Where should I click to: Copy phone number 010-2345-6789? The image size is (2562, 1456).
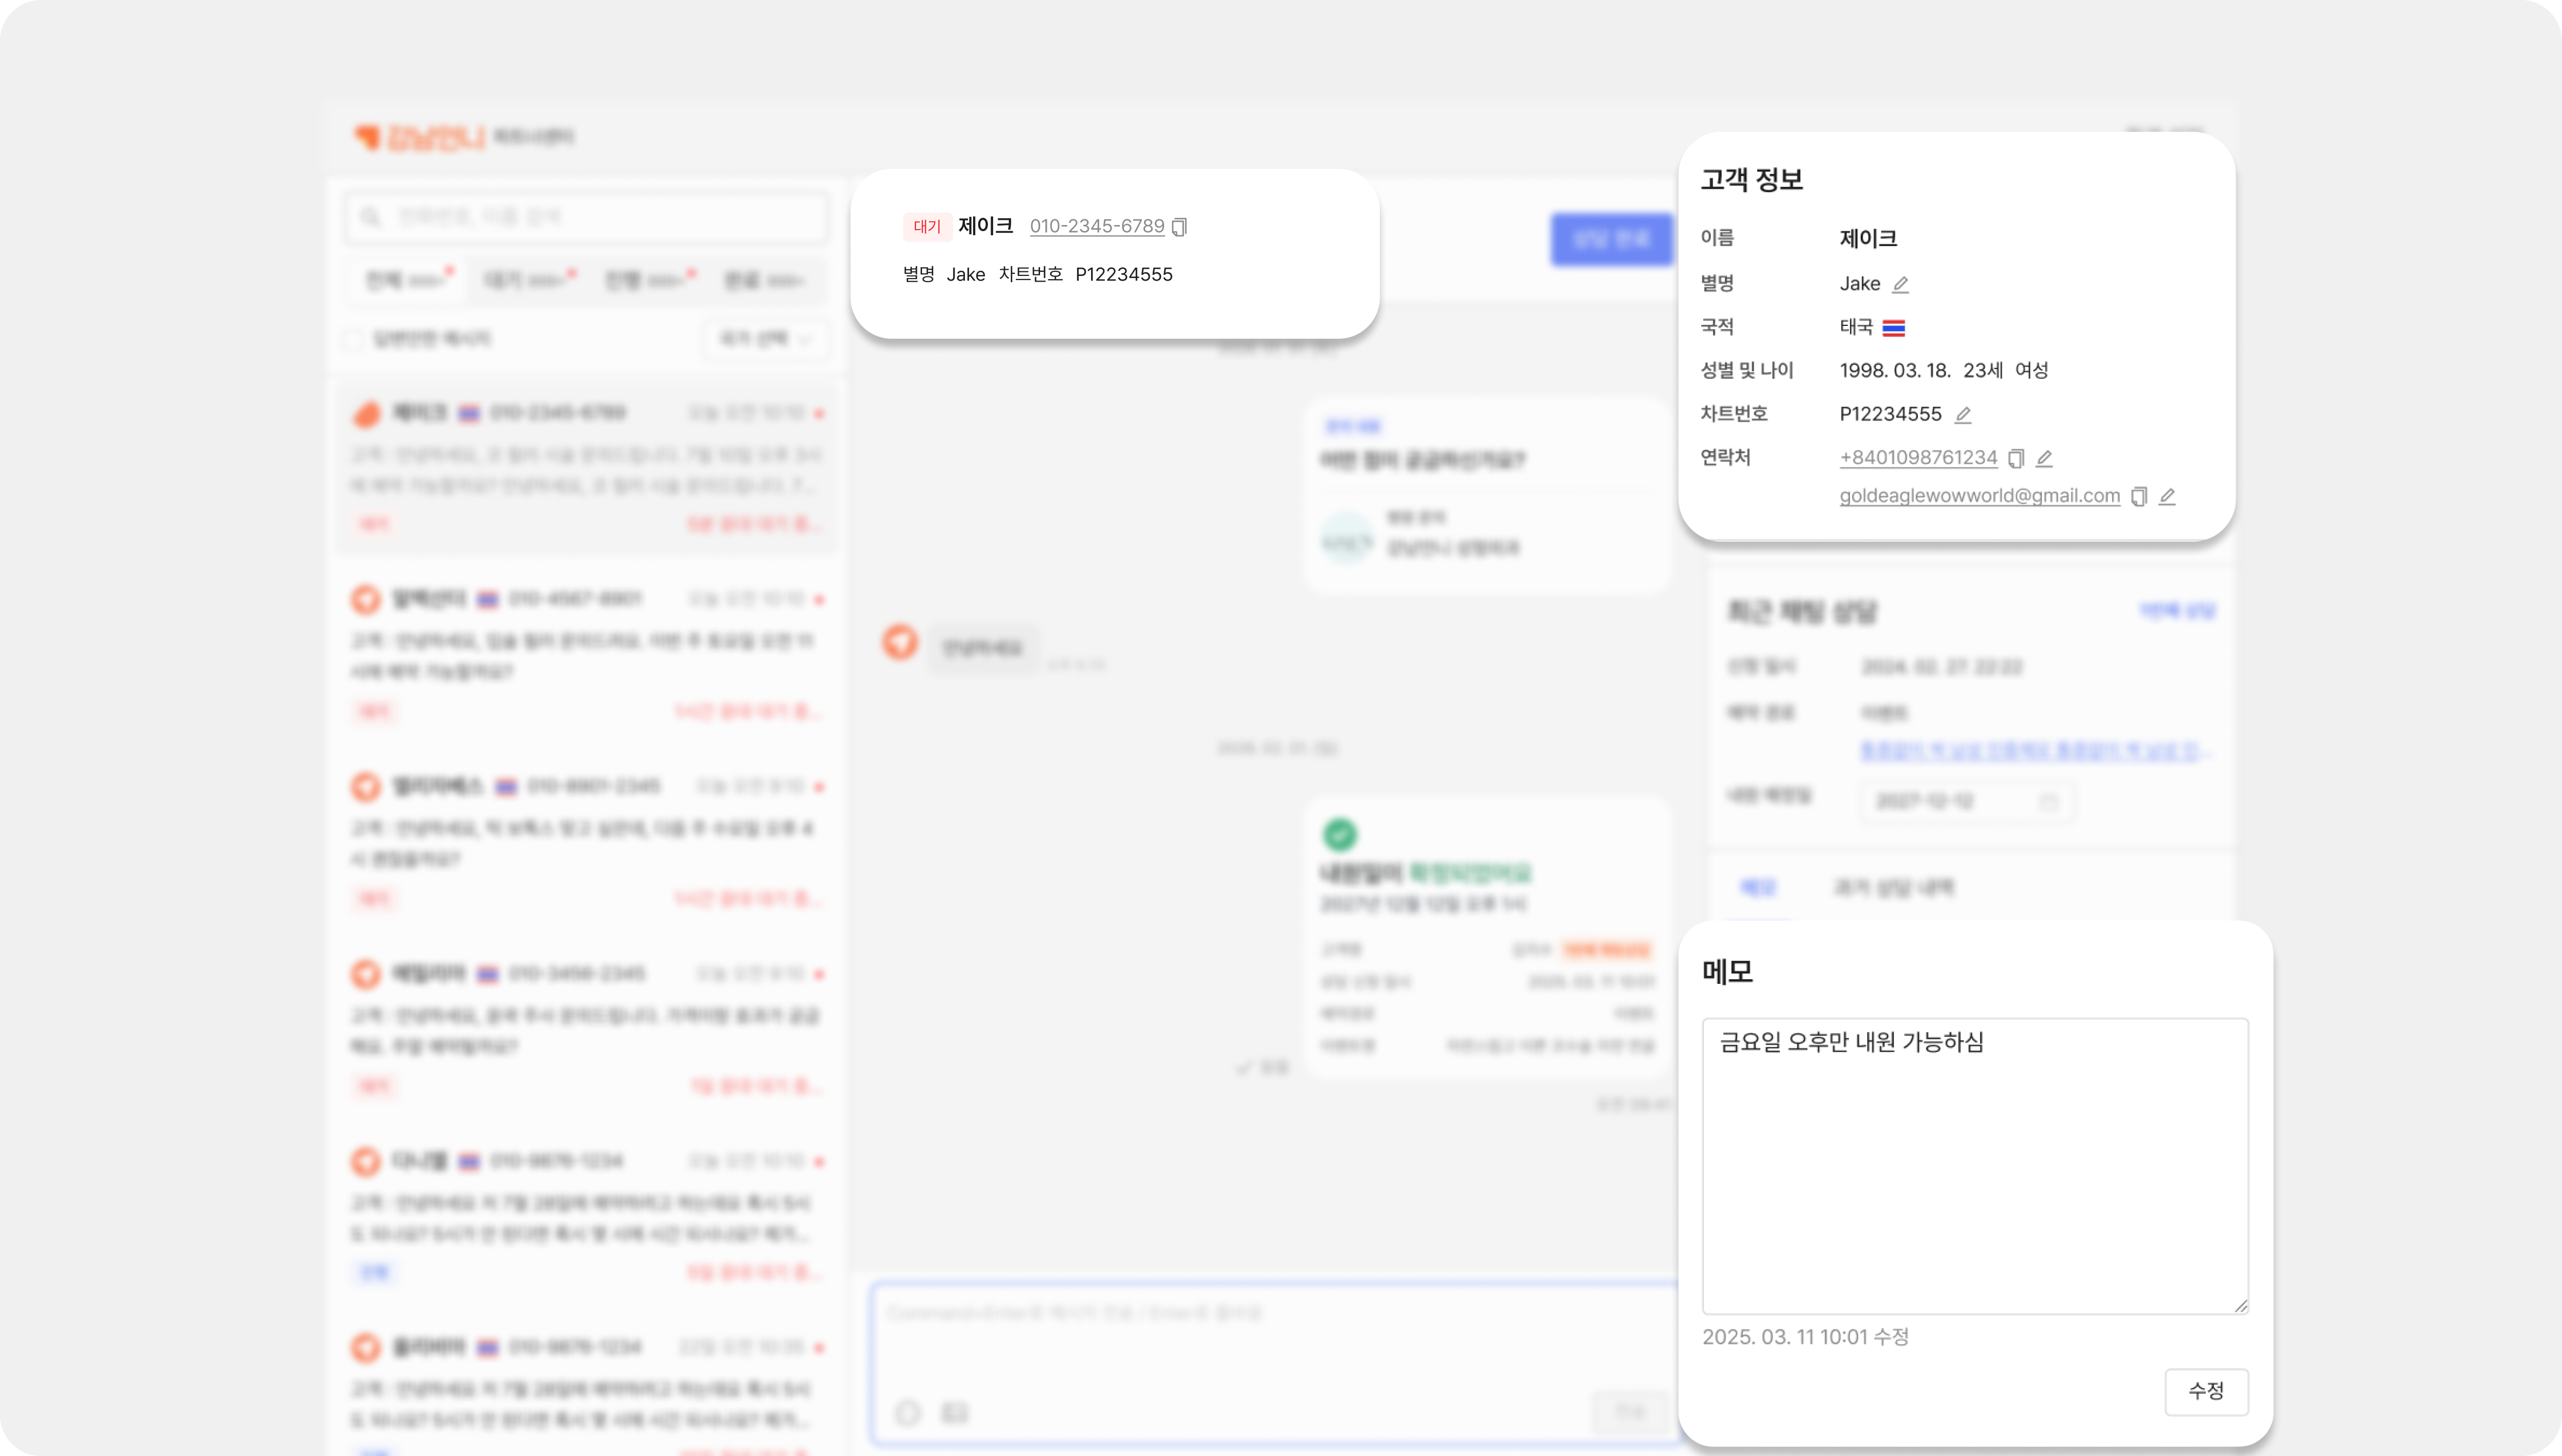(1180, 227)
